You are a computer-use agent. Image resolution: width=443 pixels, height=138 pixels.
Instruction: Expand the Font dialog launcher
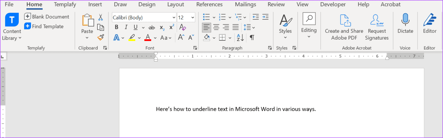195,48
